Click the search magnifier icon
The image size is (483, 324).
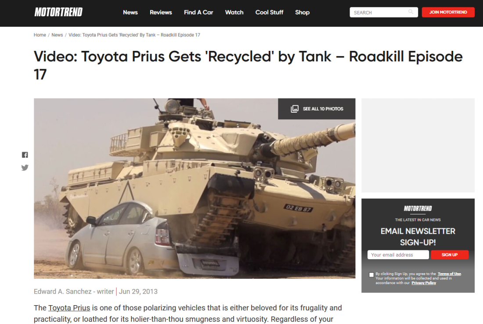[x=411, y=12]
